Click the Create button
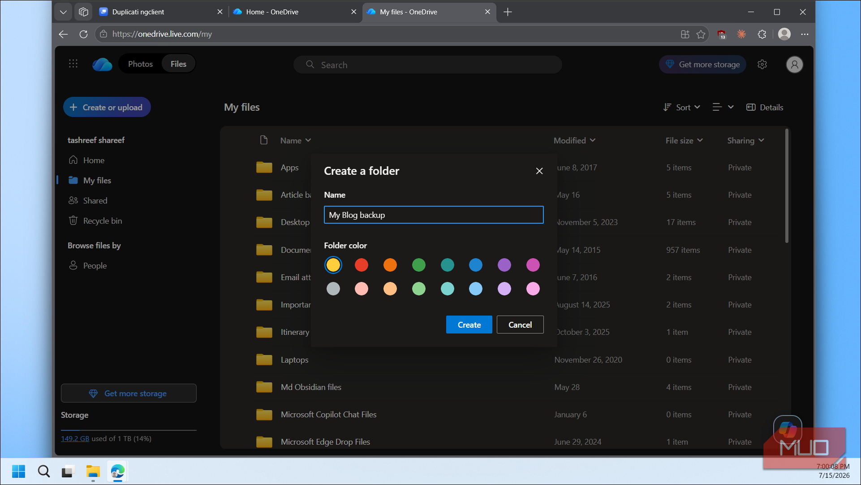 pyautogui.click(x=469, y=325)
